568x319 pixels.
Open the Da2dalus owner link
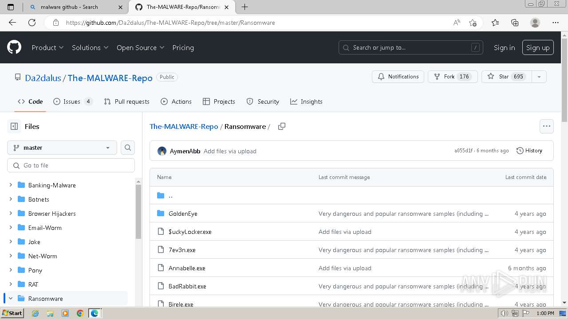(x=43, y=78)
